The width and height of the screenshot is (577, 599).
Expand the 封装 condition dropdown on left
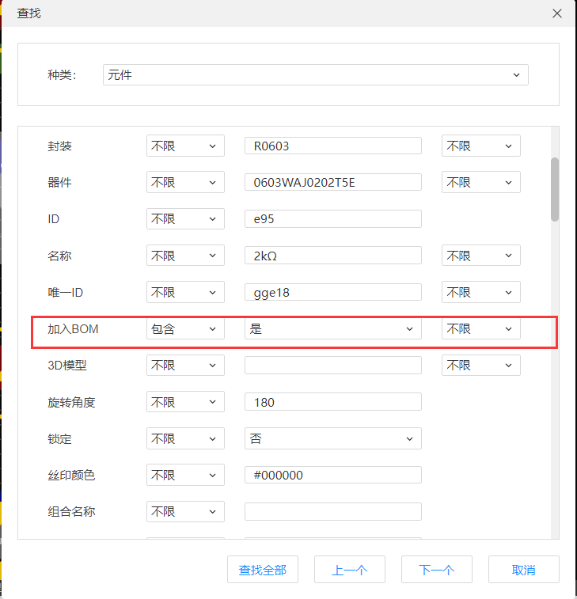coord(185,146)
